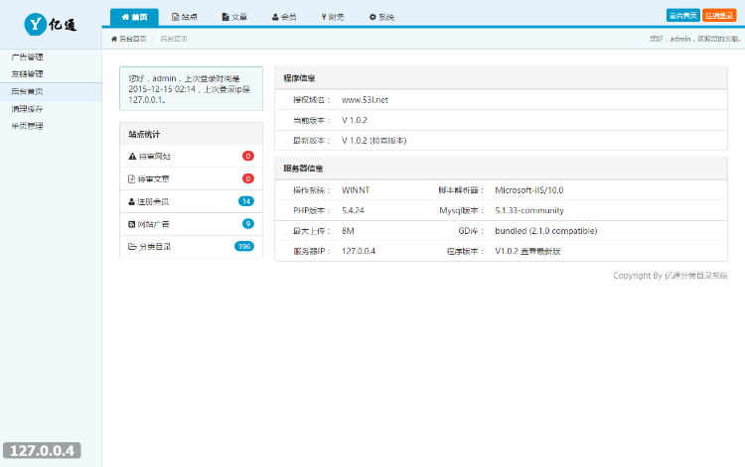Click the red 0 badge beside 待审网站
The width and height of the screenshot is (745, 467).
coord(248,156)
